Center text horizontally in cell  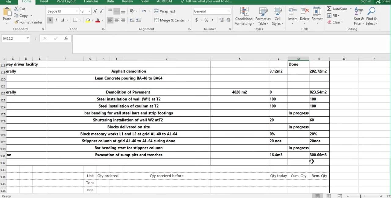tap(116, 20)
